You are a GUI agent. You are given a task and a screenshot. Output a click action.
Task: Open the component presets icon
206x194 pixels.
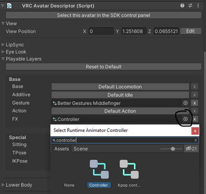point(190,5)
